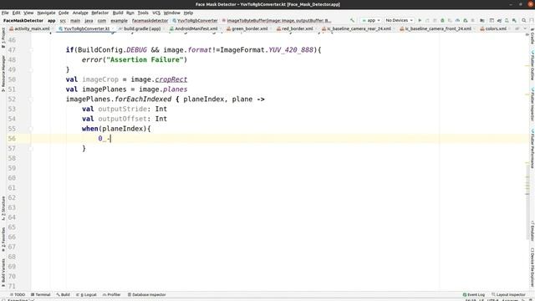Click outputStride variable on line 53
535x301 pixels.
tap(122, 109)
